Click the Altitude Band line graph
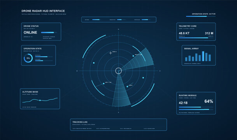This screenshot has width=237, height=140. pyautogui.click(x=40, y=100)
